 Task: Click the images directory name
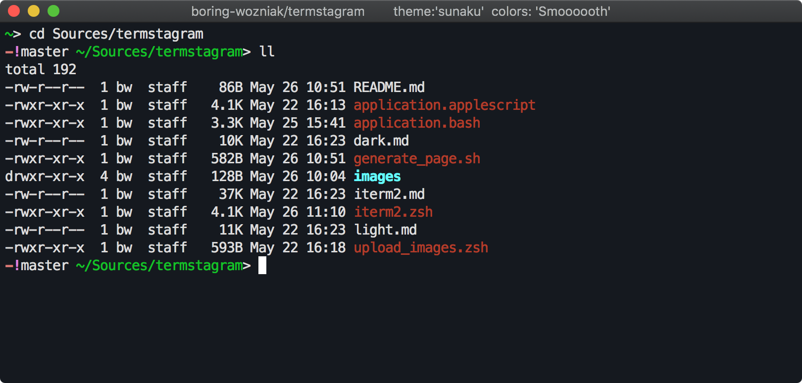click(377, 177)
